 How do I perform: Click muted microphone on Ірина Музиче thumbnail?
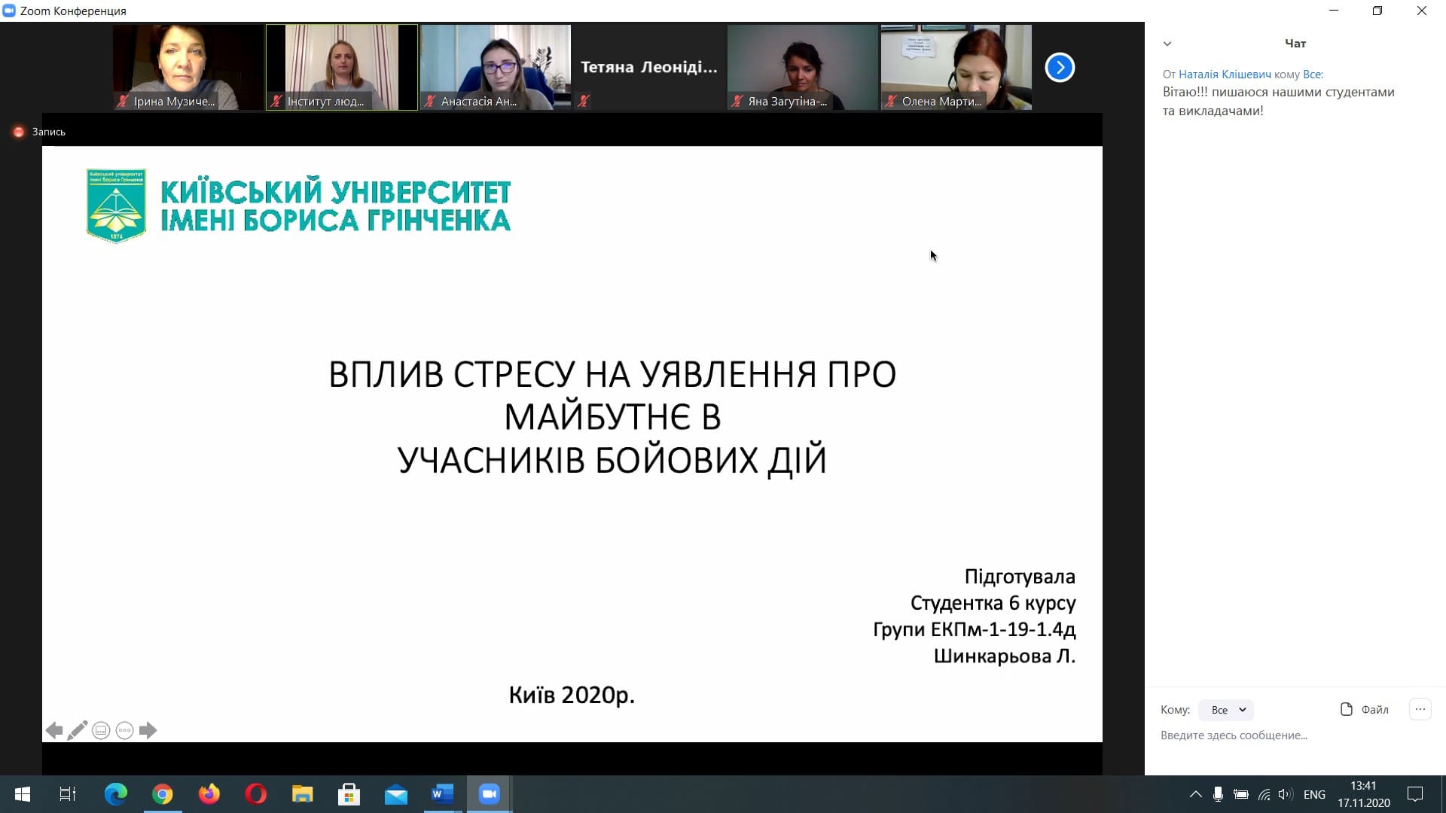click(x=123, y=101)
